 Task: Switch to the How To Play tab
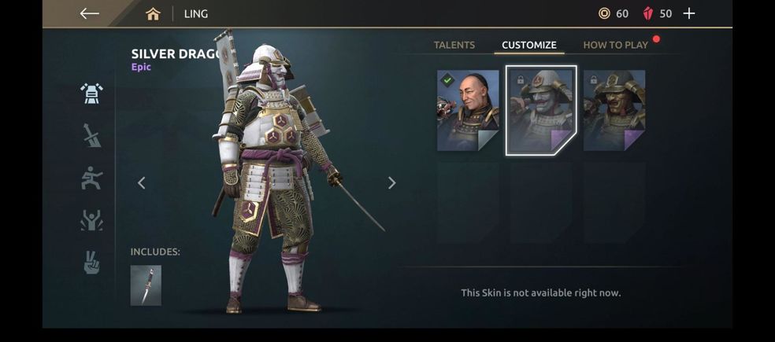[615, 45]
